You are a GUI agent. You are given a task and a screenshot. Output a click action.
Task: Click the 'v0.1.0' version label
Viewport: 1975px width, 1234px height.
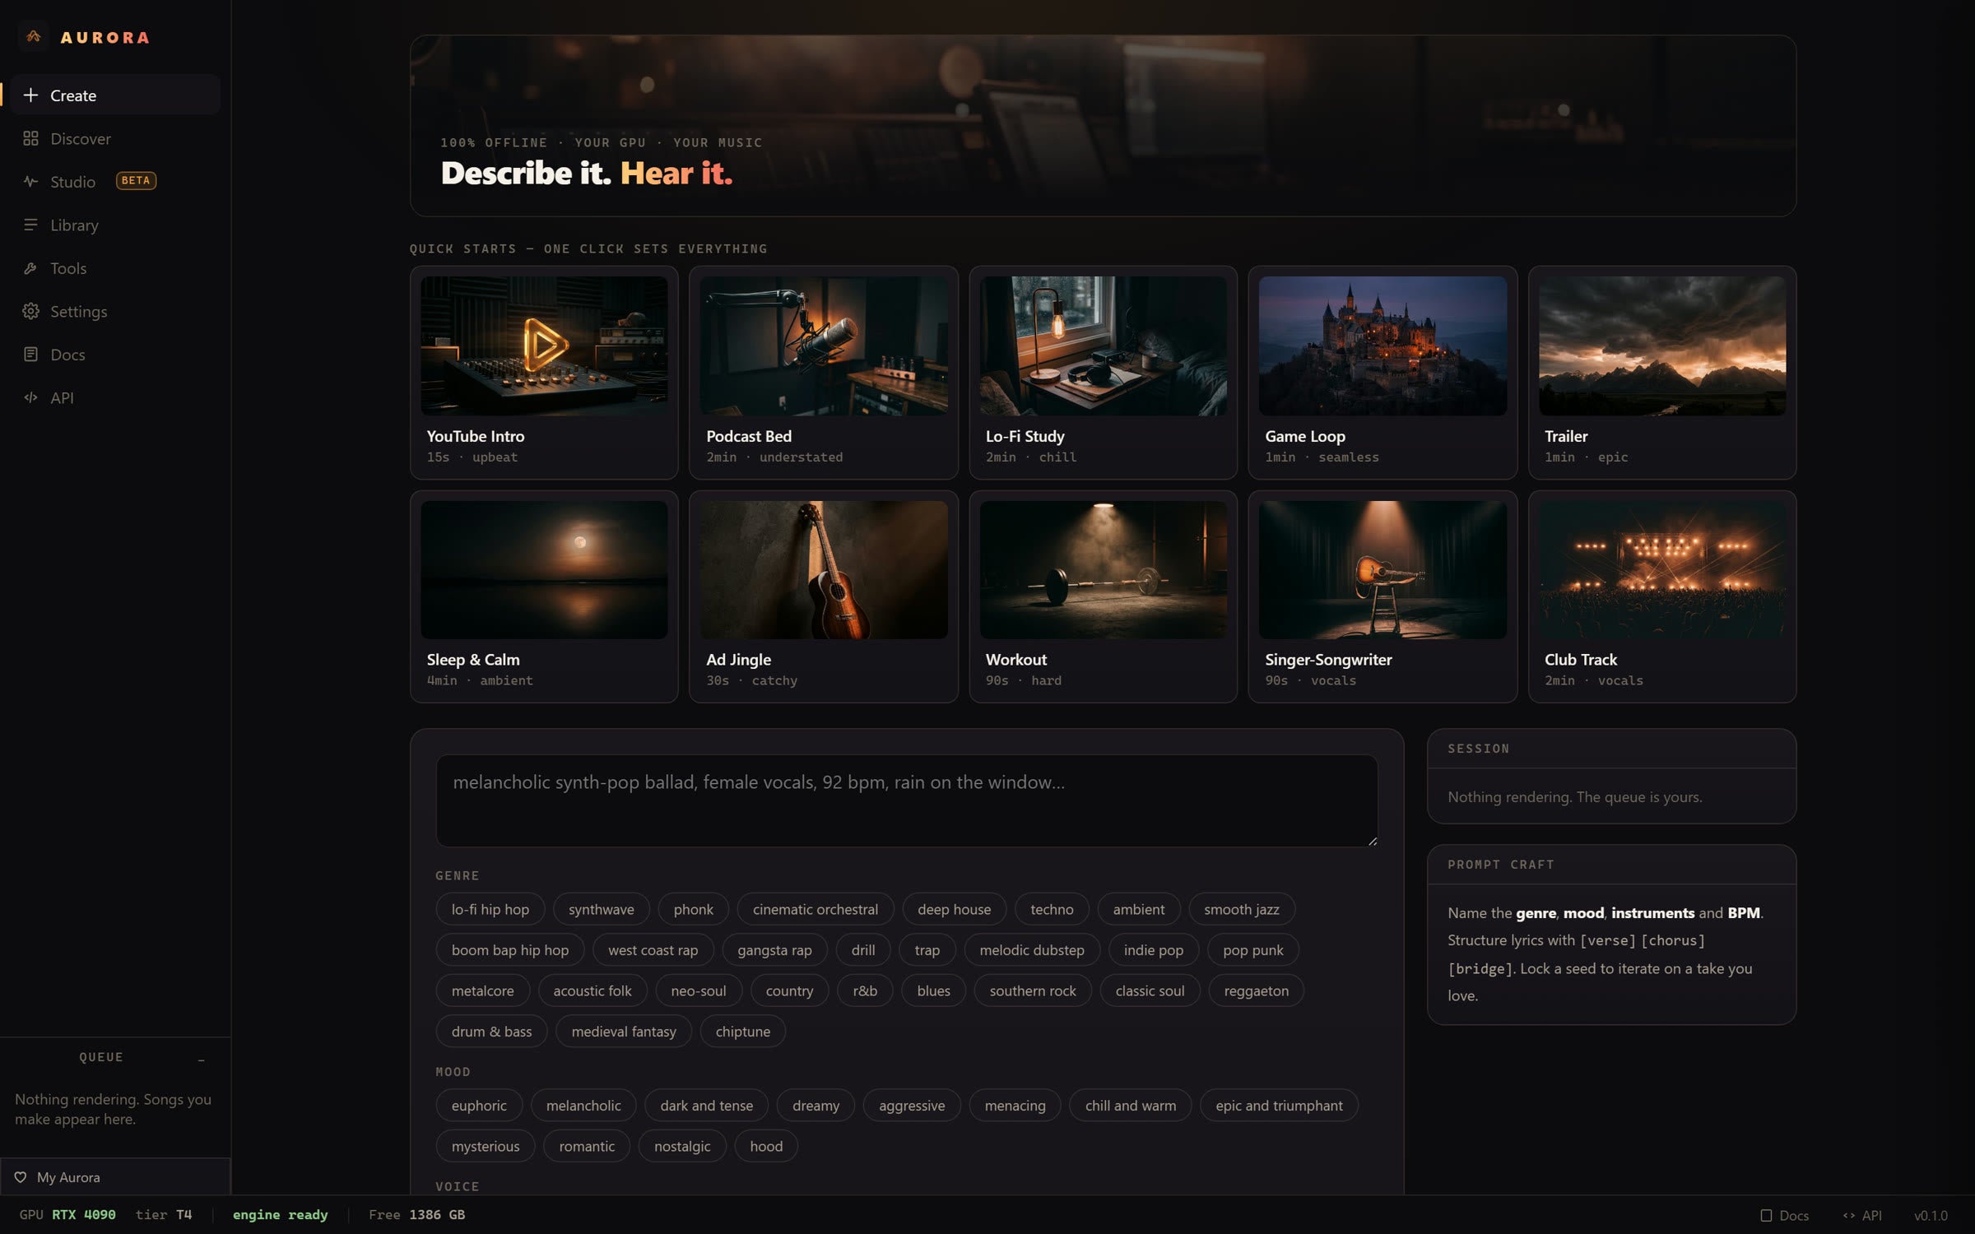(x=1931, y=1215)
